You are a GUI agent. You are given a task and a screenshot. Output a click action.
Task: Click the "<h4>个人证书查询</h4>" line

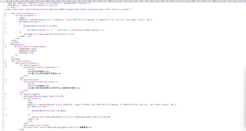[38, 86]
